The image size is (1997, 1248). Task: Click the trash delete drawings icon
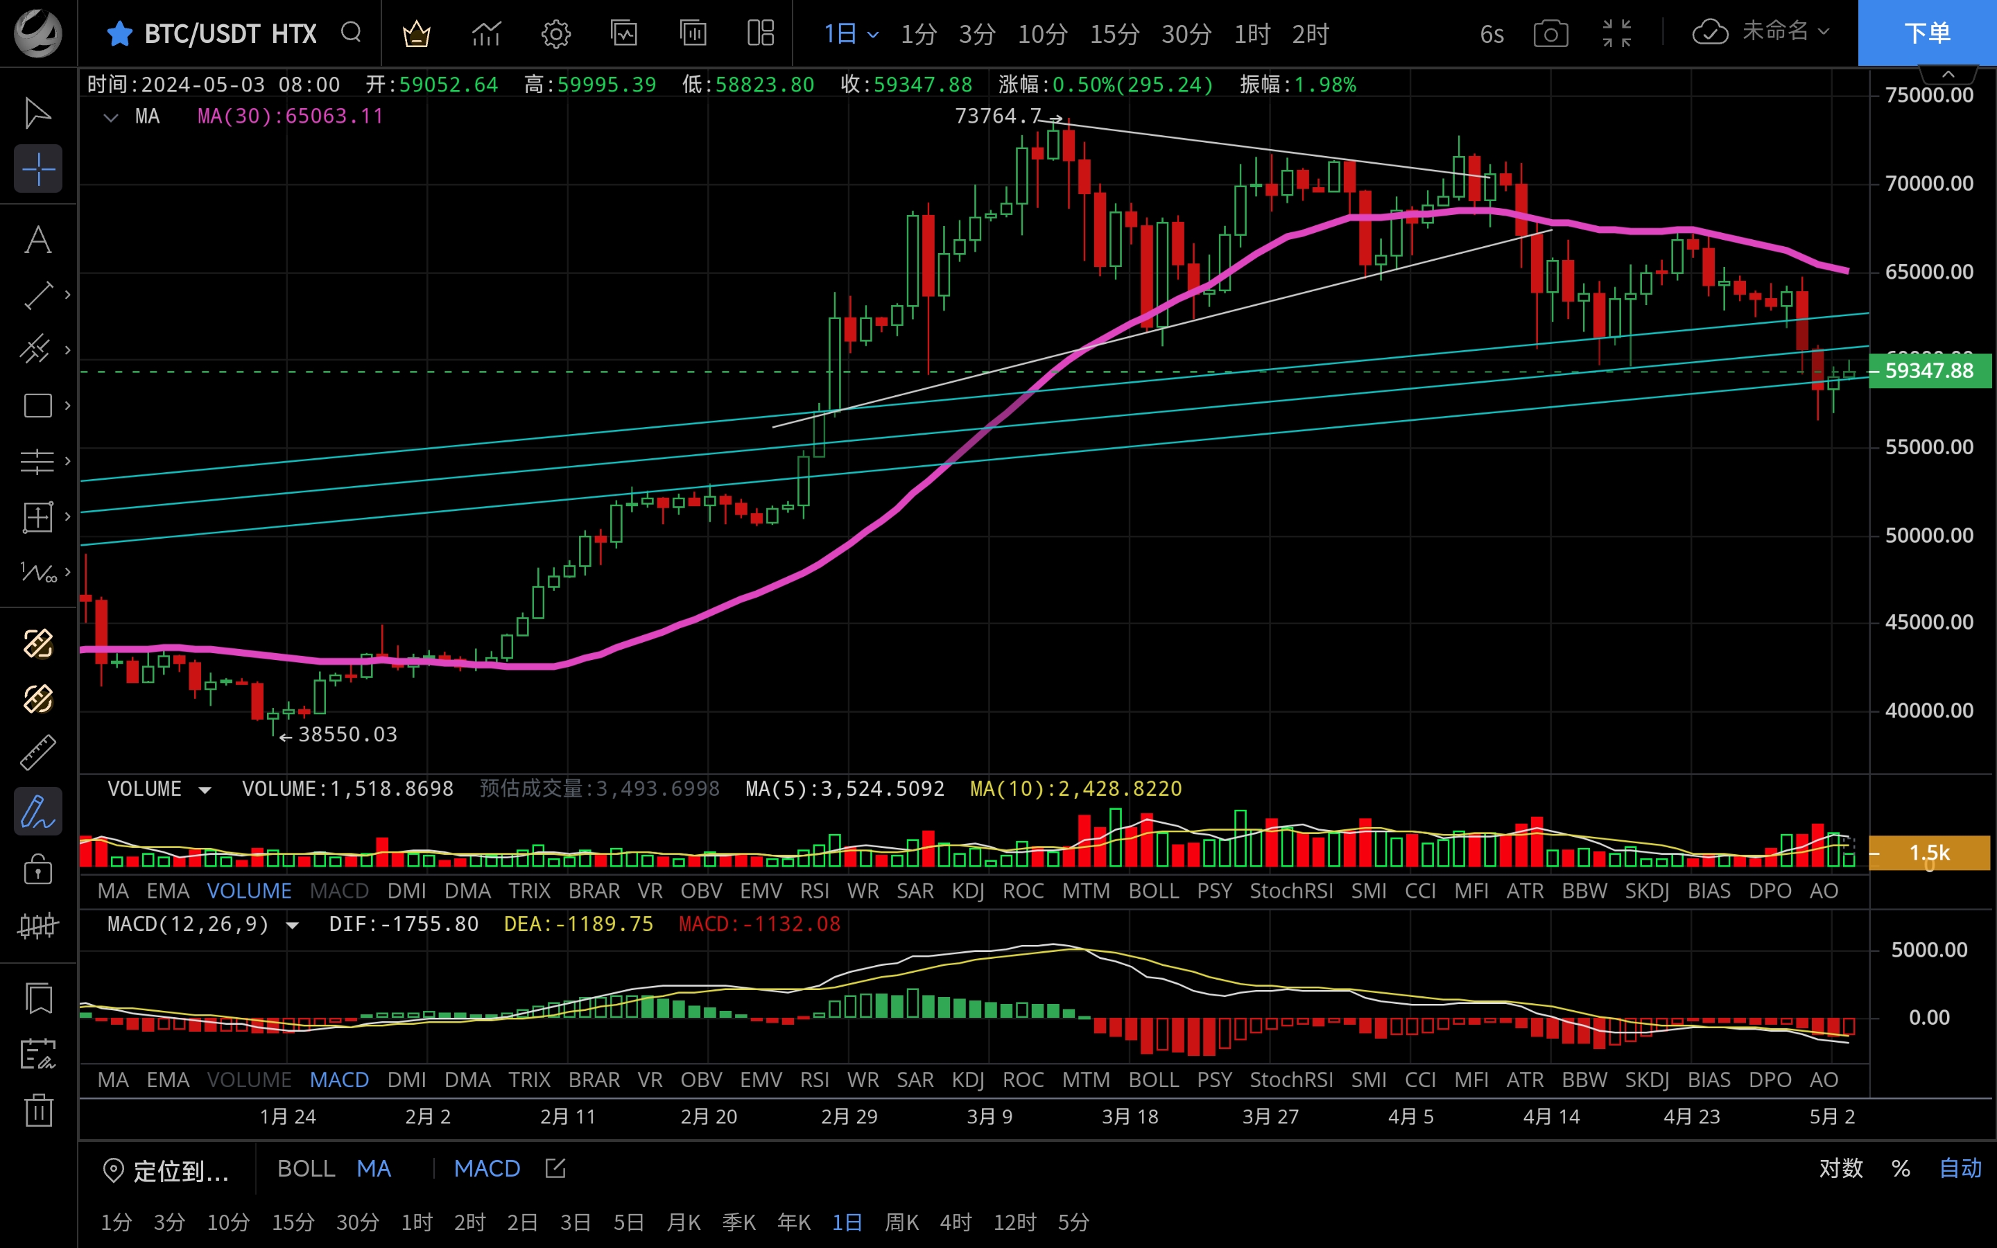[38, 1109]
